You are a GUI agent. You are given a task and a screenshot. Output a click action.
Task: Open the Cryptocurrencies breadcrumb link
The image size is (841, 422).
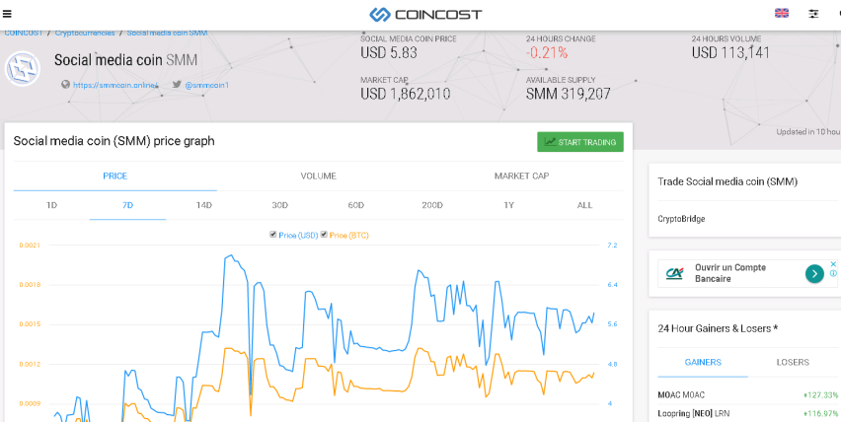pyautogui.click(x=85, y=34)
